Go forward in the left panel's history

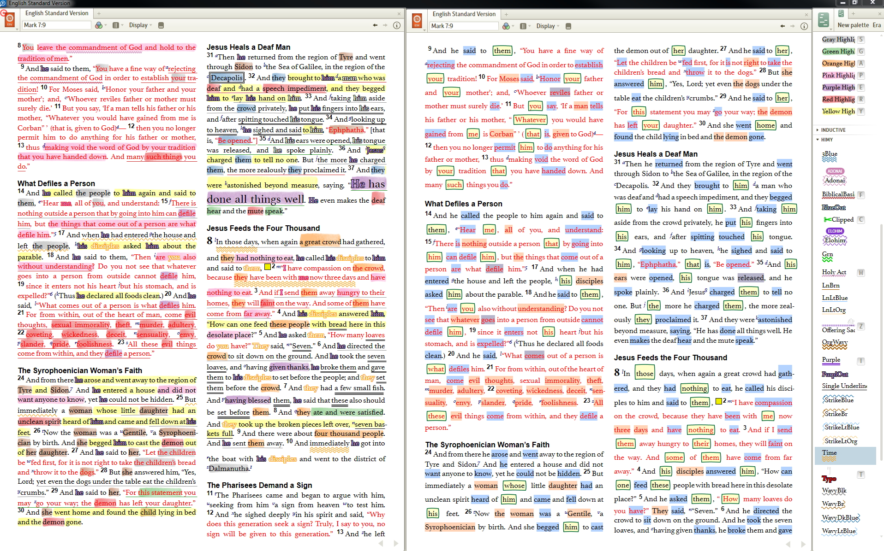(385, 25)
